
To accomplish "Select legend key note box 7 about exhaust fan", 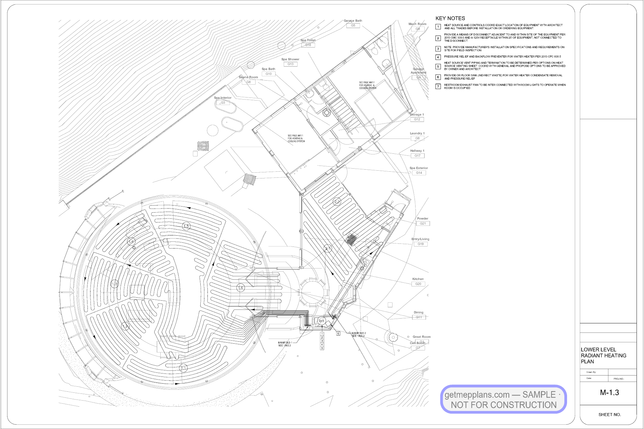I will (438, 86).
